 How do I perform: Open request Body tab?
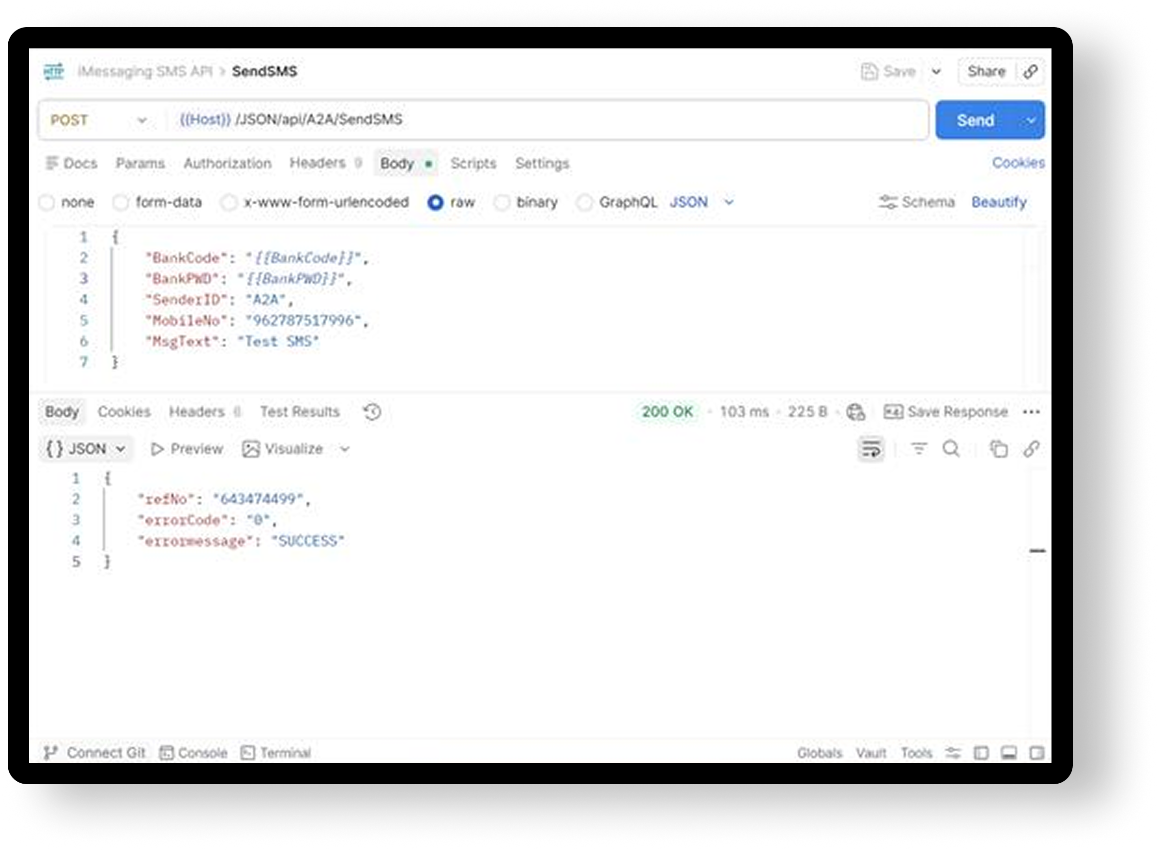point(406,163)
